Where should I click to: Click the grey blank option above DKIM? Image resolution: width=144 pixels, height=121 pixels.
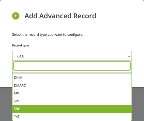pyautogui.click(x=72, y=73)
